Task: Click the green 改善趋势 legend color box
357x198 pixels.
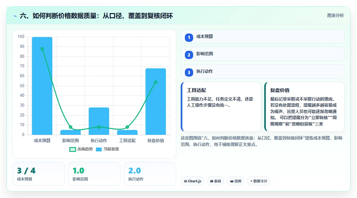Action: tap(72, 149)
